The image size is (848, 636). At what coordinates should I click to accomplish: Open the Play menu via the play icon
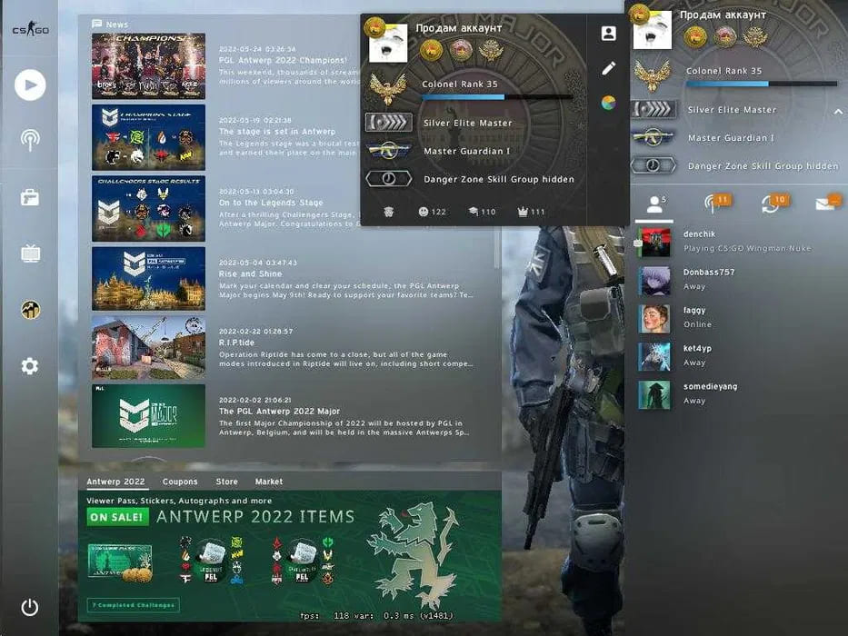[x=30, y=84]
